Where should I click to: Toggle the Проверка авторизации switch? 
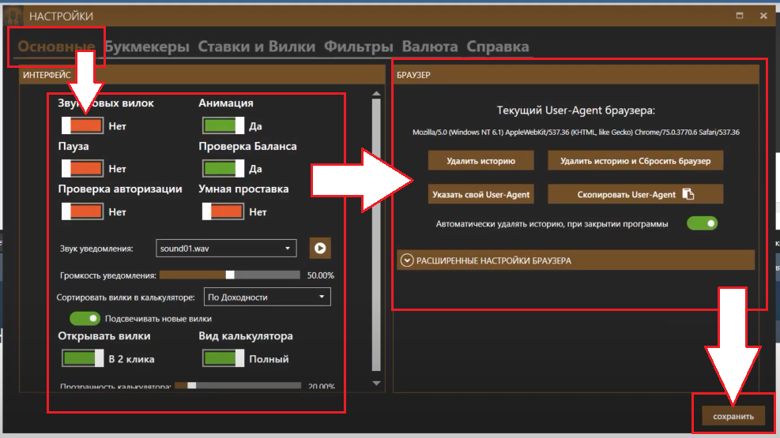pyautogui.click(x=82, y=212)
